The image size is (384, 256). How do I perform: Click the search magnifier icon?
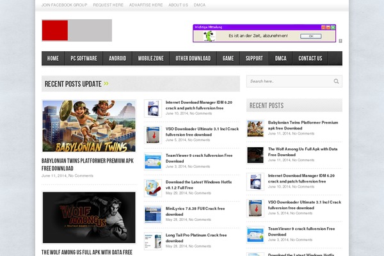pyautogui.click(x=336, y=81)
